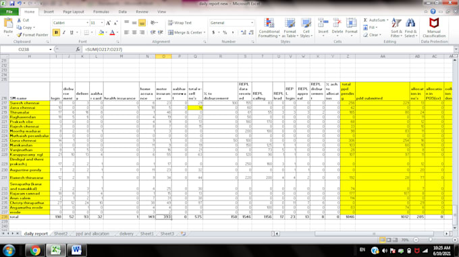Screen dimensions: 459x257
Task: Apply Percent Style icon
Action: pyautogui.click(x=225, y=32)
